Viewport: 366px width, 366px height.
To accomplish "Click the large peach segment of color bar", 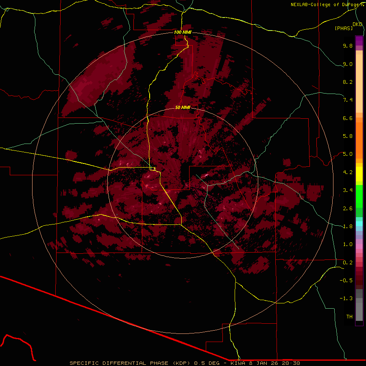I will [x=359, y=83].
